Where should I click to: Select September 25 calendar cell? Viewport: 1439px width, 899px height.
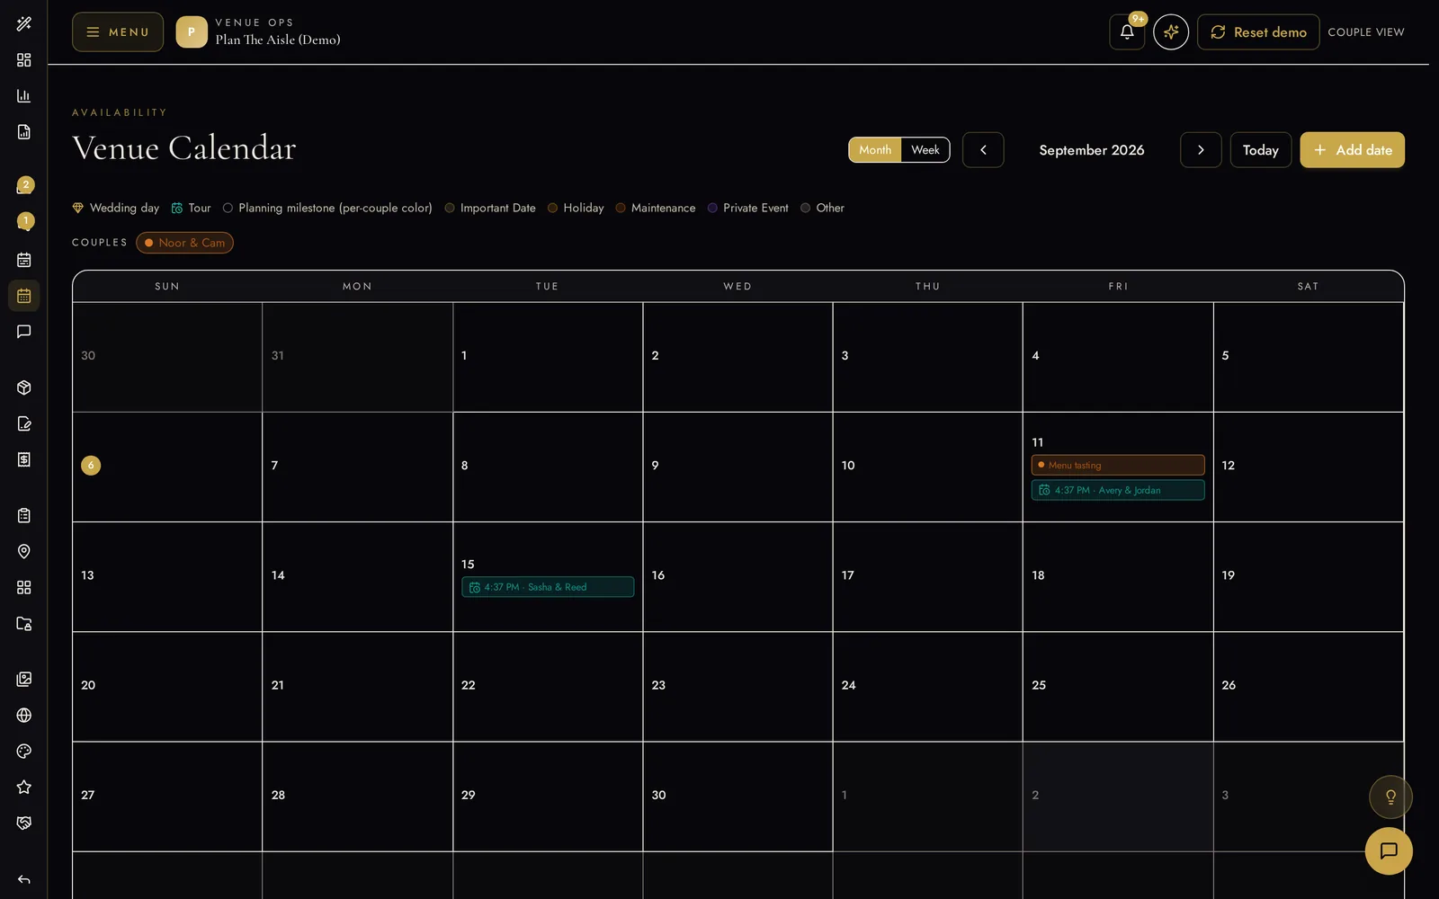(x=1118, y=687)
